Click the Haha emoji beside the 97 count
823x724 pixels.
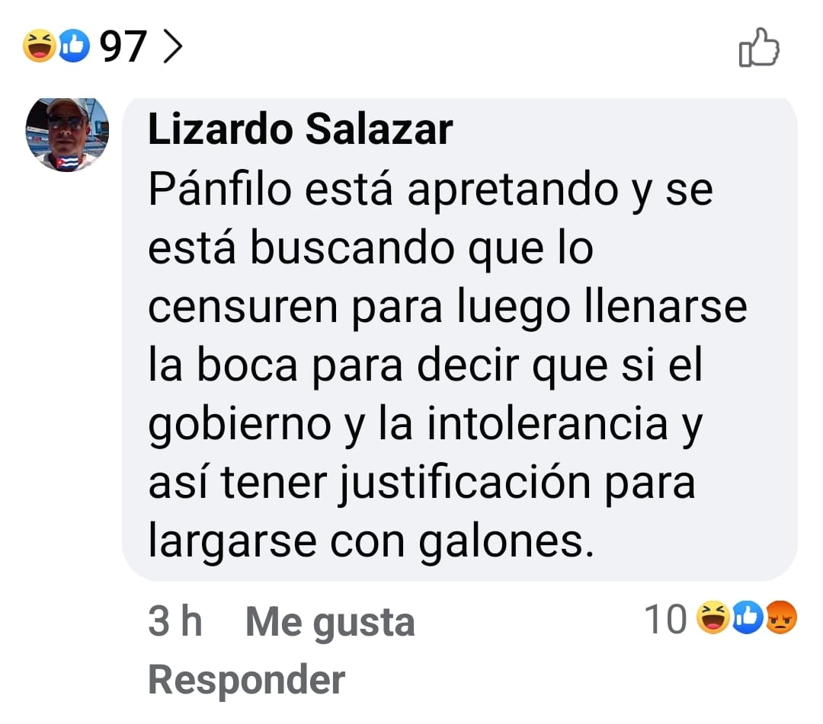(x=40, y=46)
